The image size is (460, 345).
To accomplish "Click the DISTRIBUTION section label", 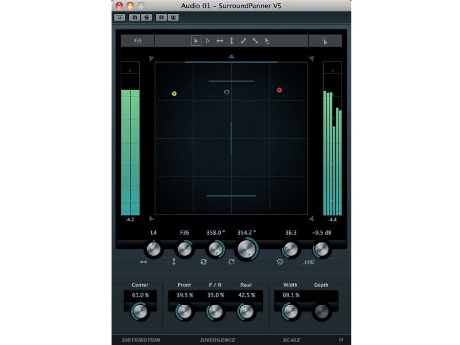I will 140,339.
